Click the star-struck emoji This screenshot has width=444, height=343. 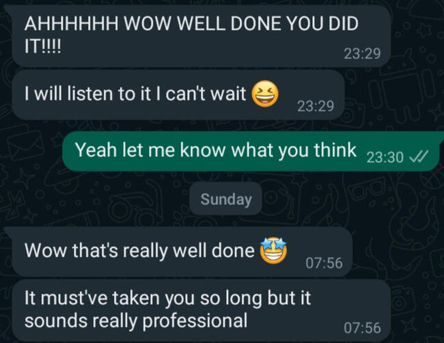point(274,251)
